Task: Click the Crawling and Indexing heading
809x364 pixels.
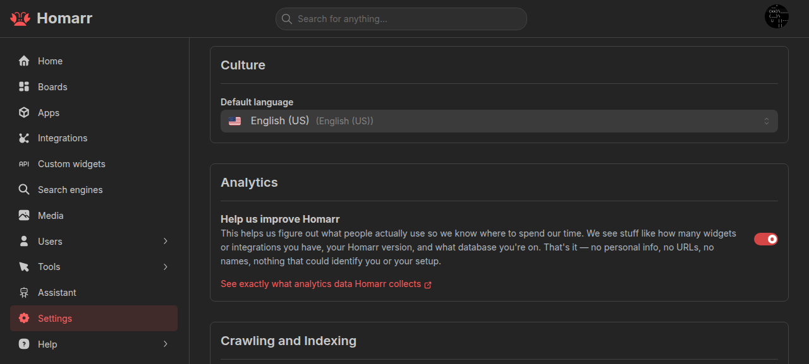Action: pyautogui.click(x=288, y=341)
